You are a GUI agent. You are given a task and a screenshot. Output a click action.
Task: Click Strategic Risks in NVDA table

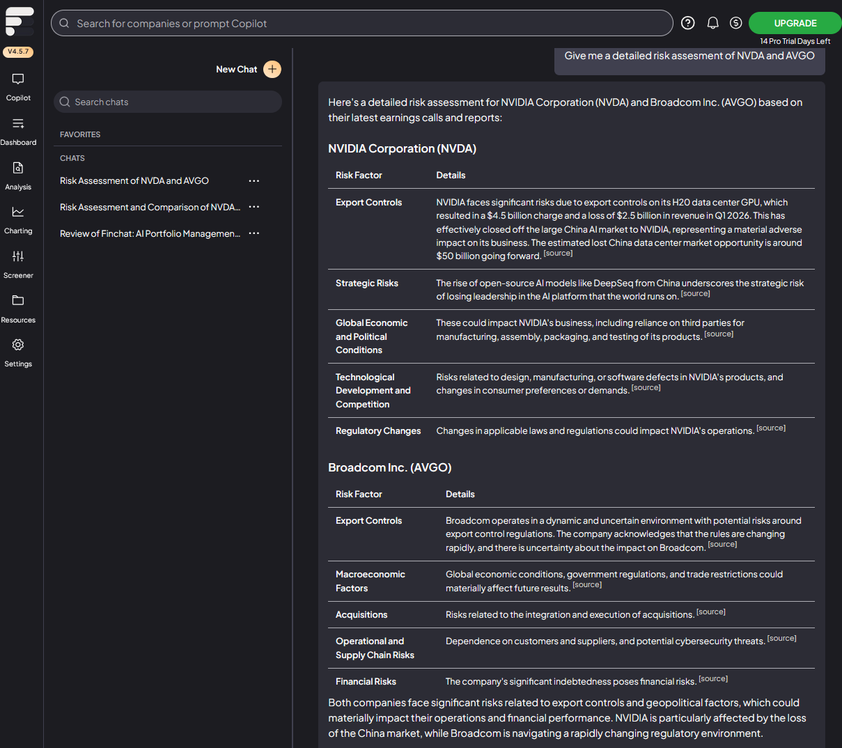367,283
